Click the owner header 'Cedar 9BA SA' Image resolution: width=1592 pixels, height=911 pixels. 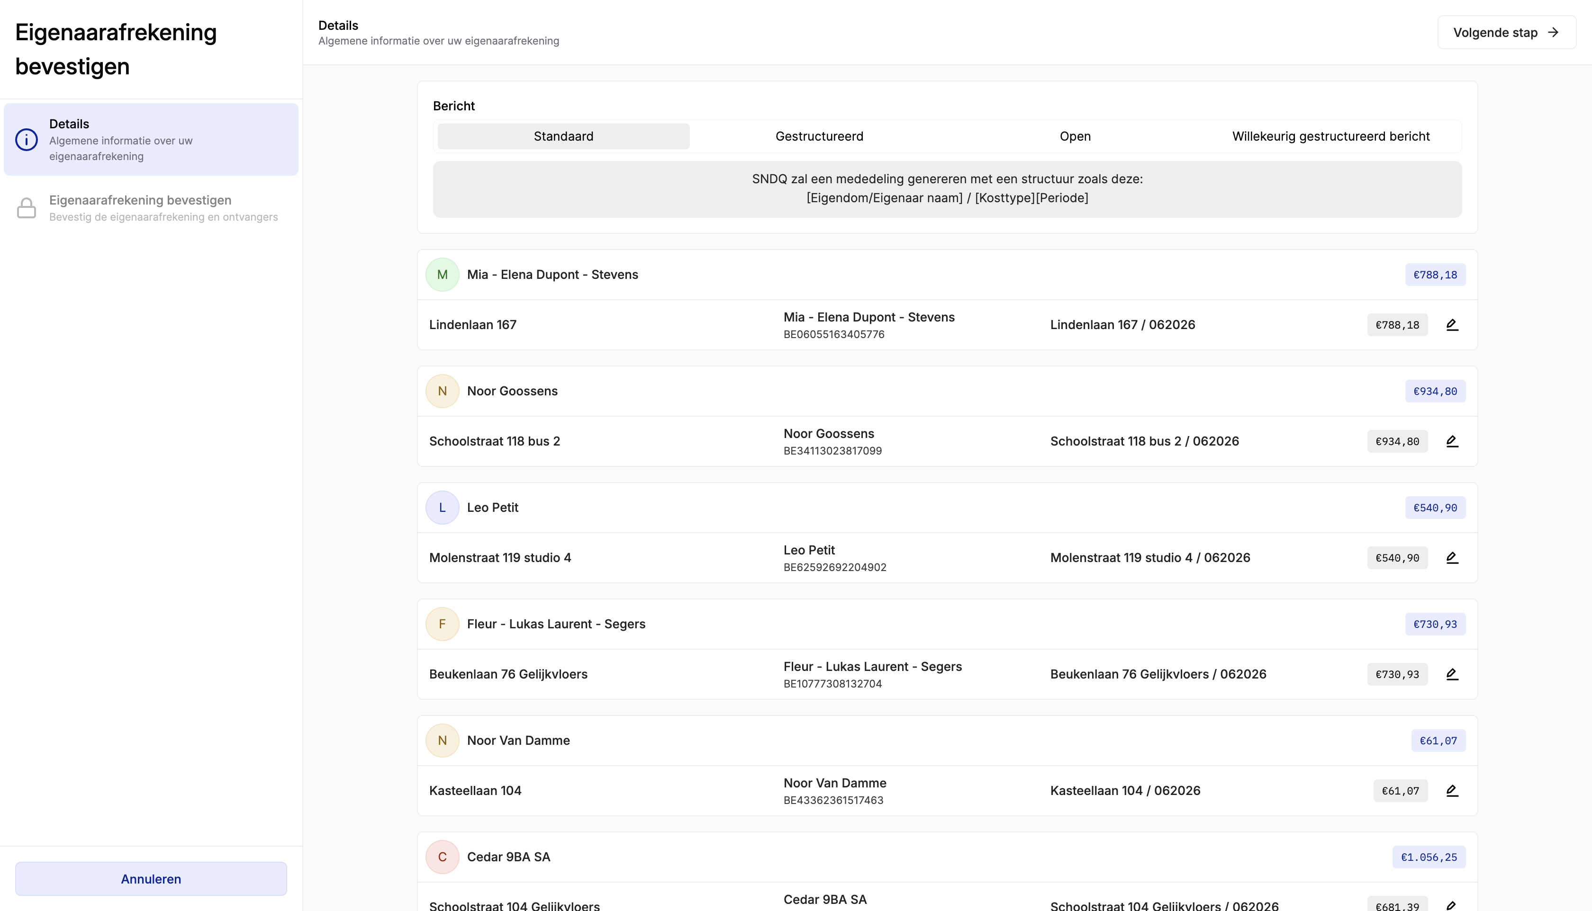click(x=508, y=857)
